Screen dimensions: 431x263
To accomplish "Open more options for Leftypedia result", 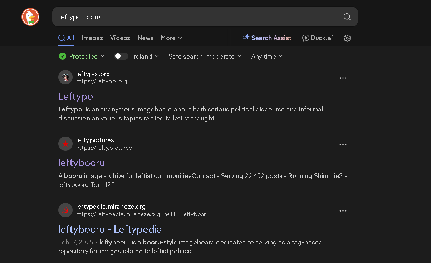I will coord(343,211).
